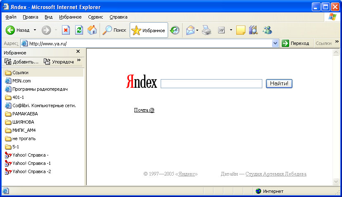Expand the Mail dropdown arrow
342x197 pixels.
pos(197,30)
